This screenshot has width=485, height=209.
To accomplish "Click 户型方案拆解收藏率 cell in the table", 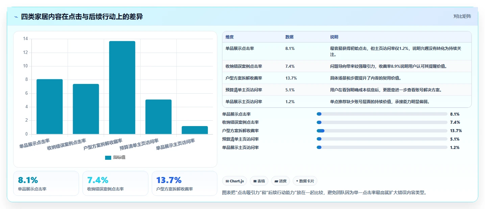I will (x=244, y=78).
